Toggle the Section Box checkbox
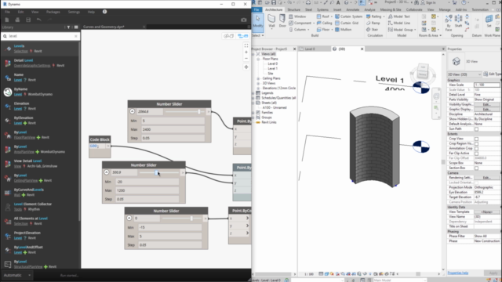Screen dimensions: 502x282 [x=476, y=168]
